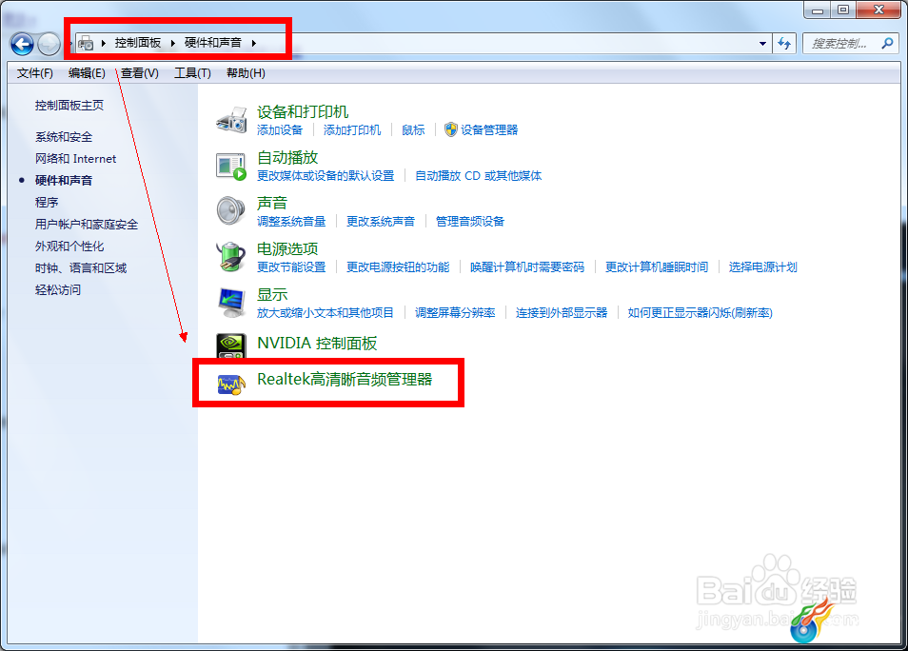This screenshot has height=651, width=908.
Task: Click 硬件和声音 in the breadcrumb
Action: (x=213, y=43)
